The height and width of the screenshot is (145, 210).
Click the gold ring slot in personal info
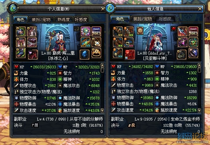pos(96,53)
